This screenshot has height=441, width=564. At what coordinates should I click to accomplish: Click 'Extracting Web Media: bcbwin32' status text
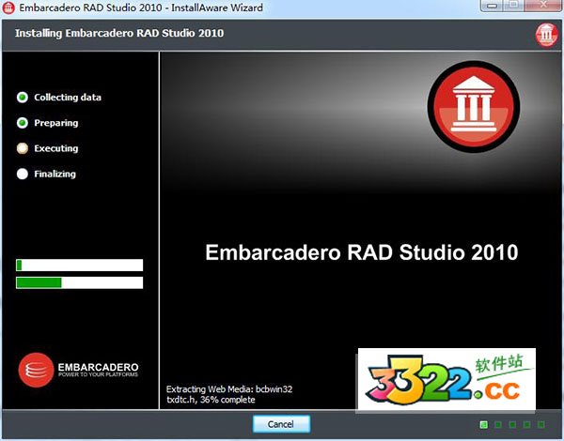point(229,389)
